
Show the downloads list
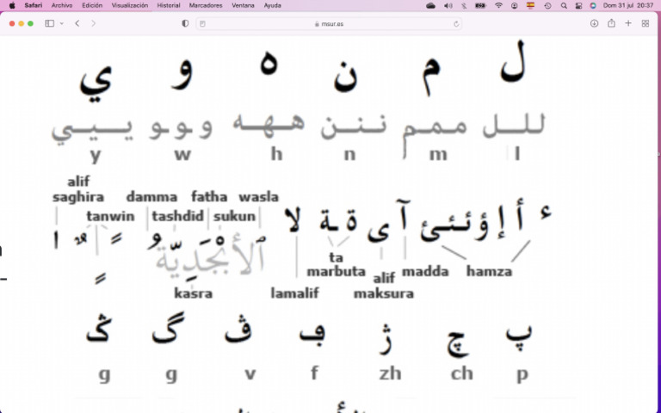point(594,23)
